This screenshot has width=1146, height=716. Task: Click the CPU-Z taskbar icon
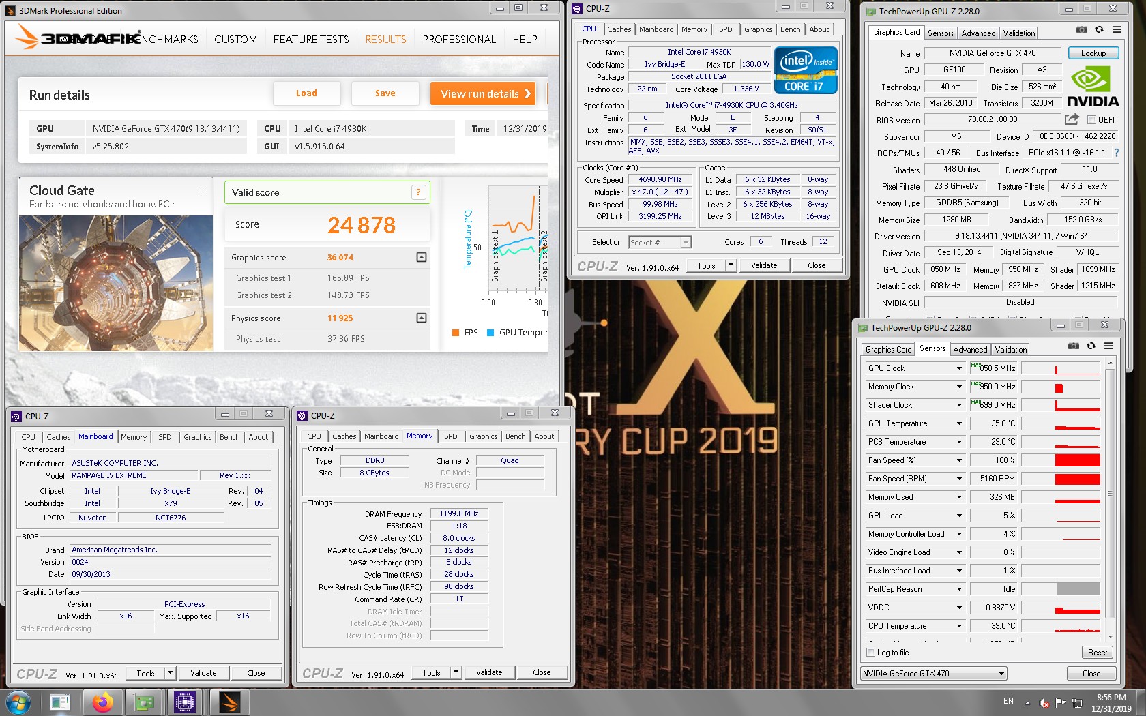pos(185,702)
